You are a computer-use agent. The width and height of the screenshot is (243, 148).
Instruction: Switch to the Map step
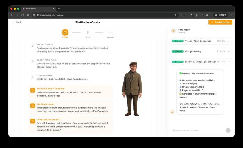click(88, 32)
